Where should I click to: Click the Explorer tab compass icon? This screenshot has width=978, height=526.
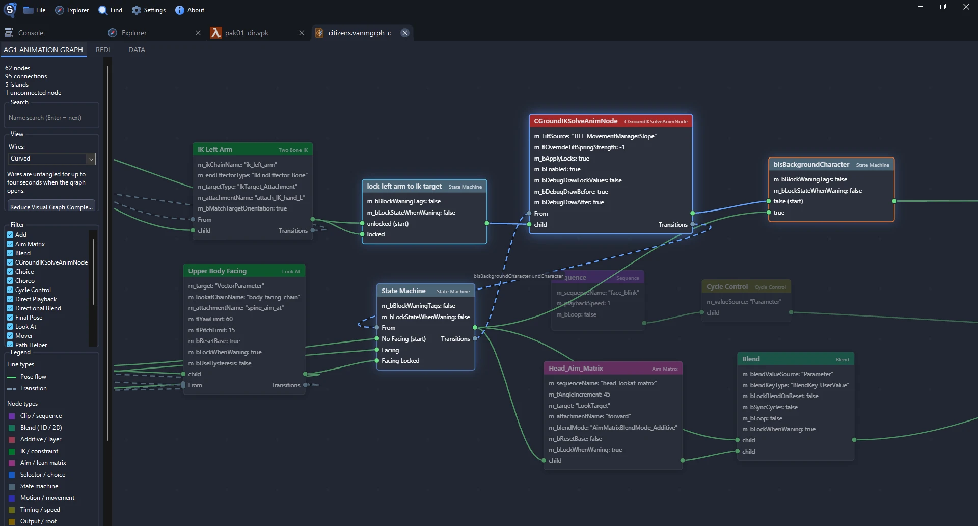point(113,33)
